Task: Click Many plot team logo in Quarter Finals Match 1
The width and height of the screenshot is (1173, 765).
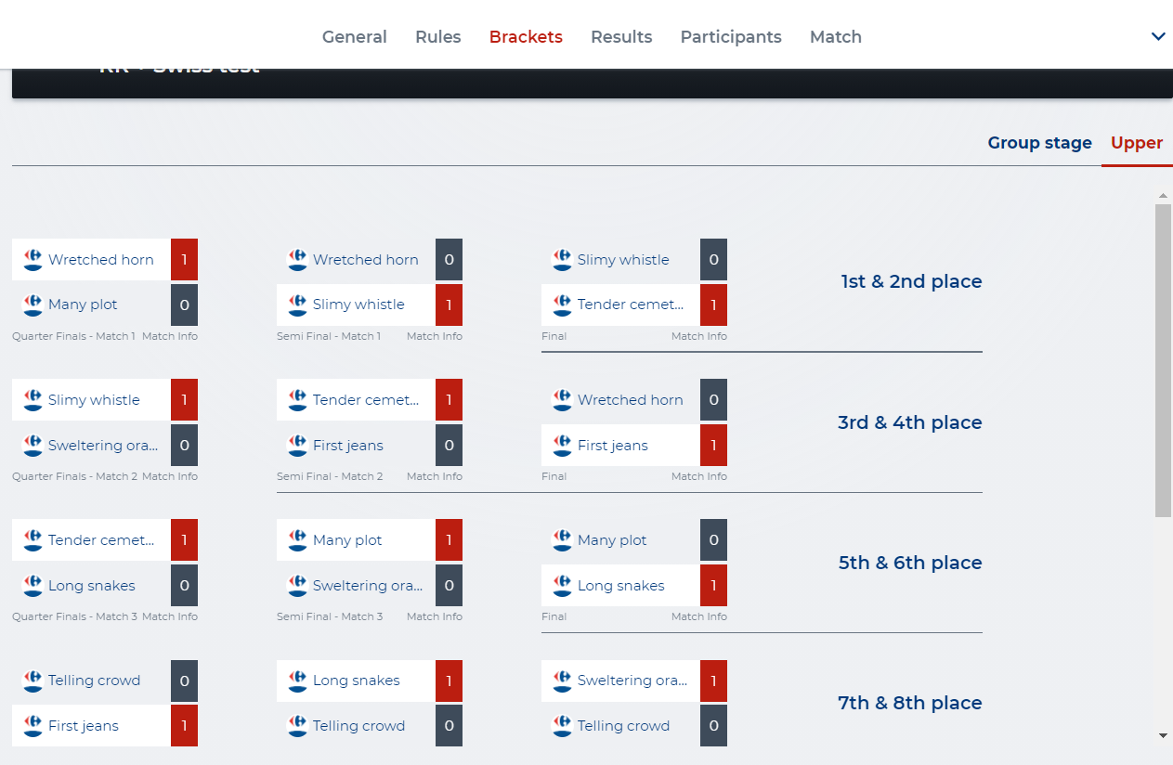Action: pos(33,305)
